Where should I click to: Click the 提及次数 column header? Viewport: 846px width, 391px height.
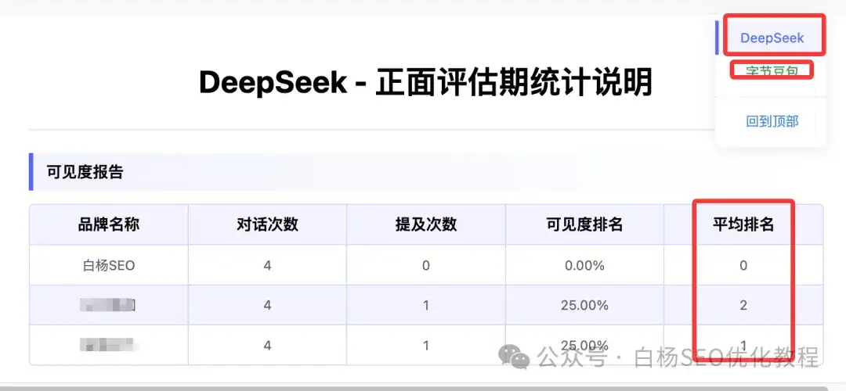point(425,224)
